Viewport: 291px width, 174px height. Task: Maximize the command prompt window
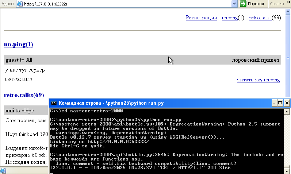[280, 103]
